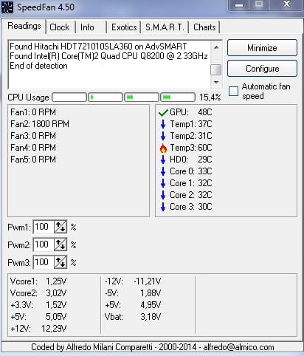
Task: Click the green check icon beside GPU
Action: point(163,113)
